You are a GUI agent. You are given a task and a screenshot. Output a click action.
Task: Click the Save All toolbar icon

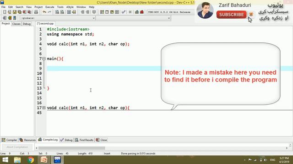pos(19,12)
